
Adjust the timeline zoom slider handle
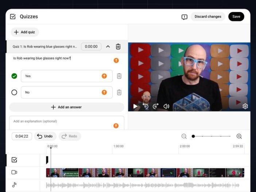pyautogui.click(x=193, y=136)
